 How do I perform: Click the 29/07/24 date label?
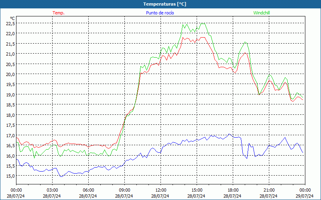(305, 196)
